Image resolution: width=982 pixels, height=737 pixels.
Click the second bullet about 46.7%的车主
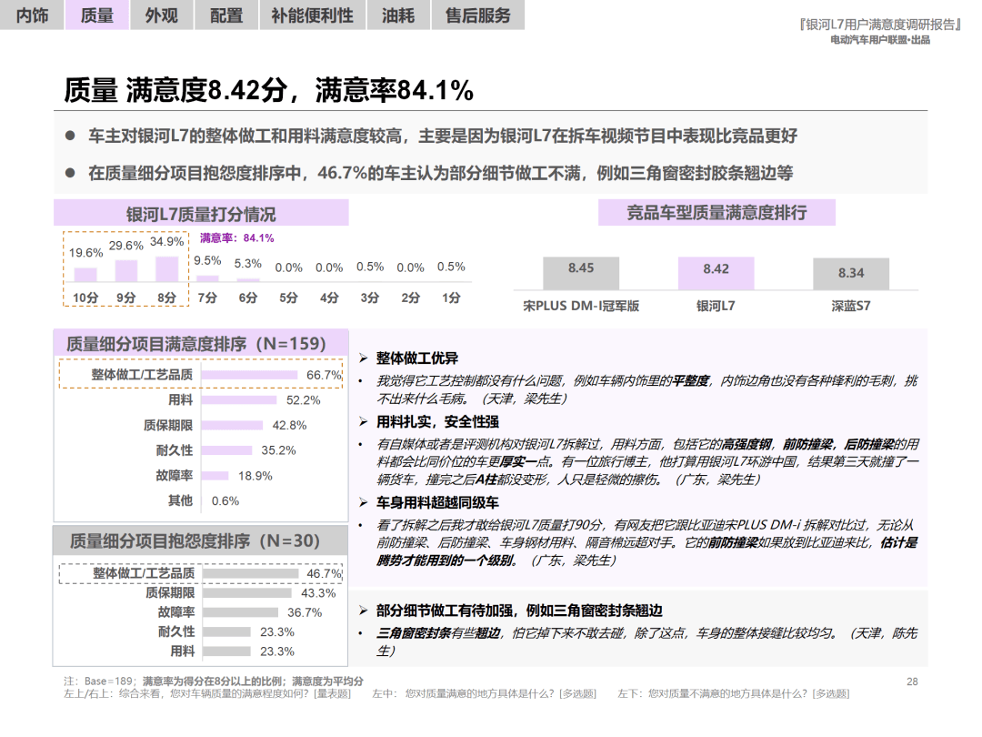pyautogui.click(x=440, y=173)
